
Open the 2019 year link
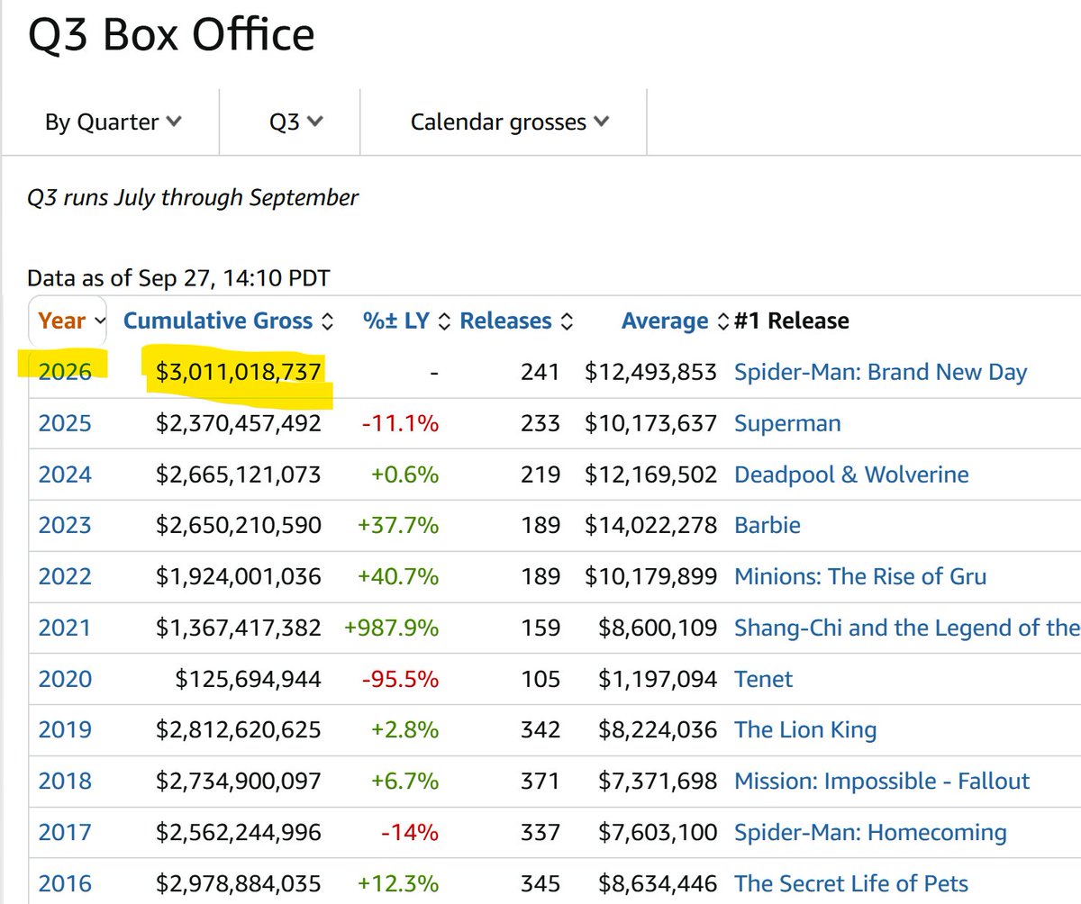click(65, 730)
